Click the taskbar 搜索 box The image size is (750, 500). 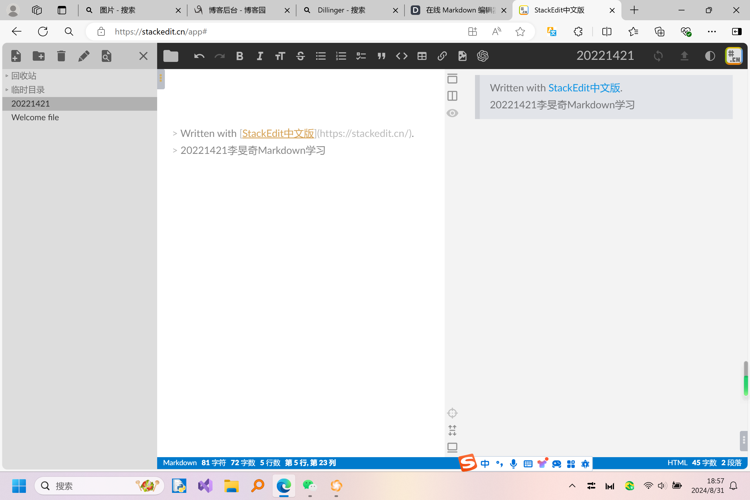tap(99, 486)
